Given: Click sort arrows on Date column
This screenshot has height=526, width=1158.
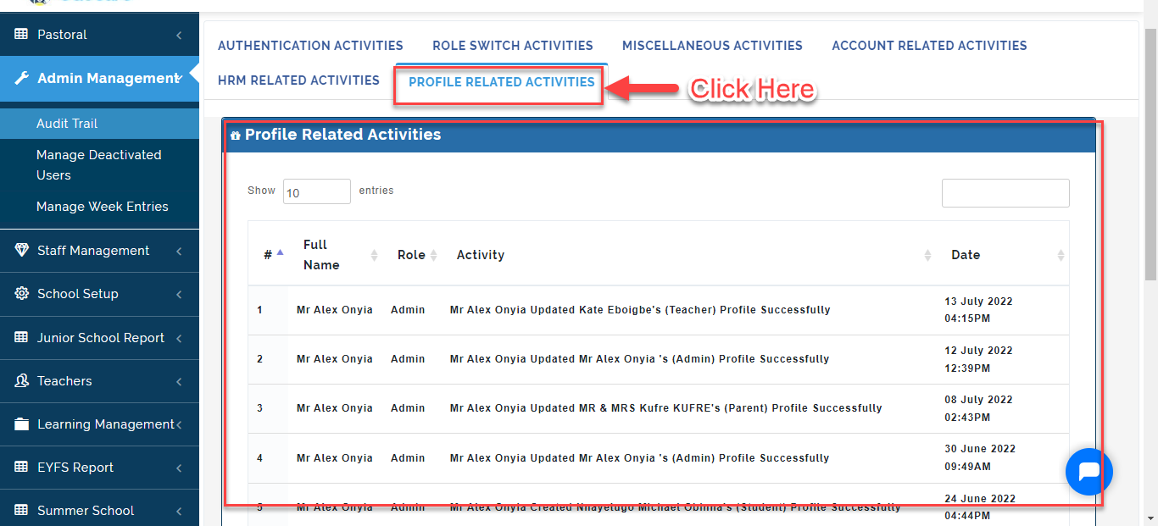Looking at the screenshot, I should tap(1061, 255).
